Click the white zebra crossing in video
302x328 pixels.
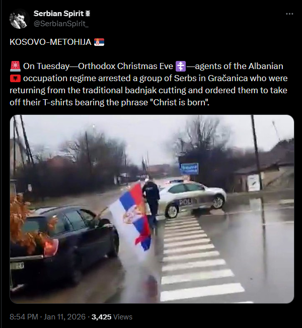198,258
